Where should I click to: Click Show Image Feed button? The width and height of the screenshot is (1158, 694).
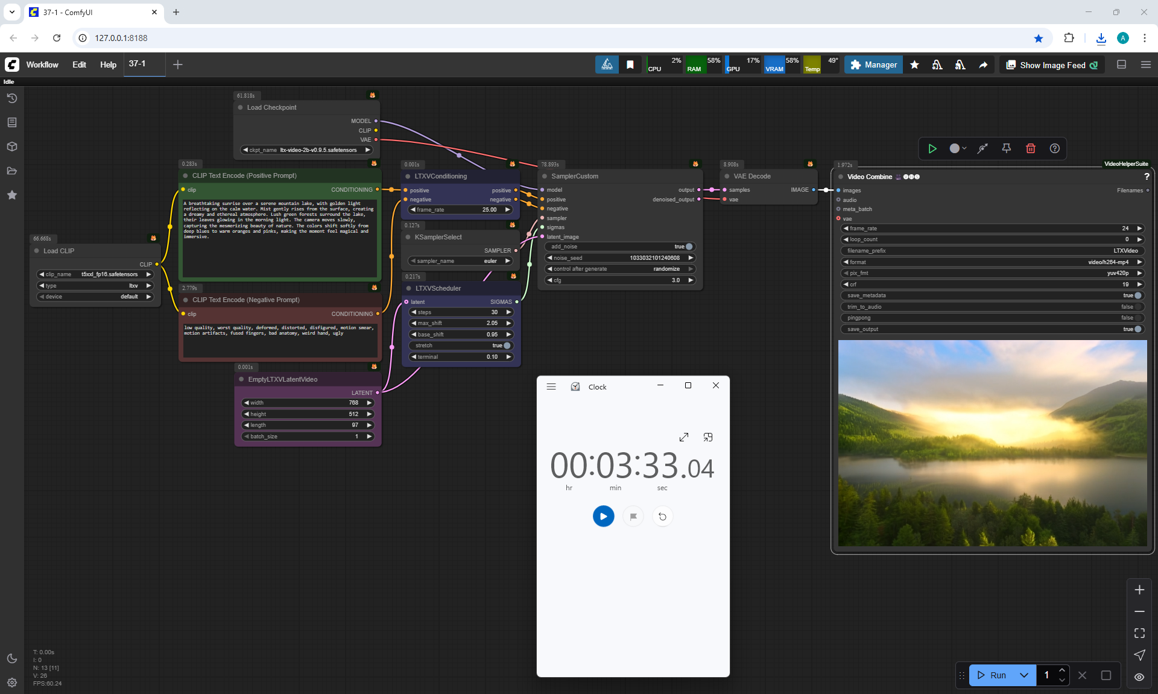1052,65
